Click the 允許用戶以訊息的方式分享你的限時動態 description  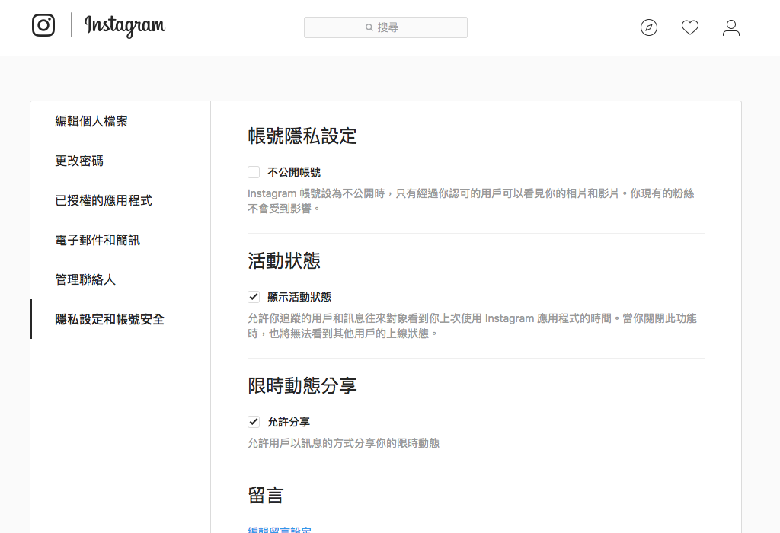[344, 443]
